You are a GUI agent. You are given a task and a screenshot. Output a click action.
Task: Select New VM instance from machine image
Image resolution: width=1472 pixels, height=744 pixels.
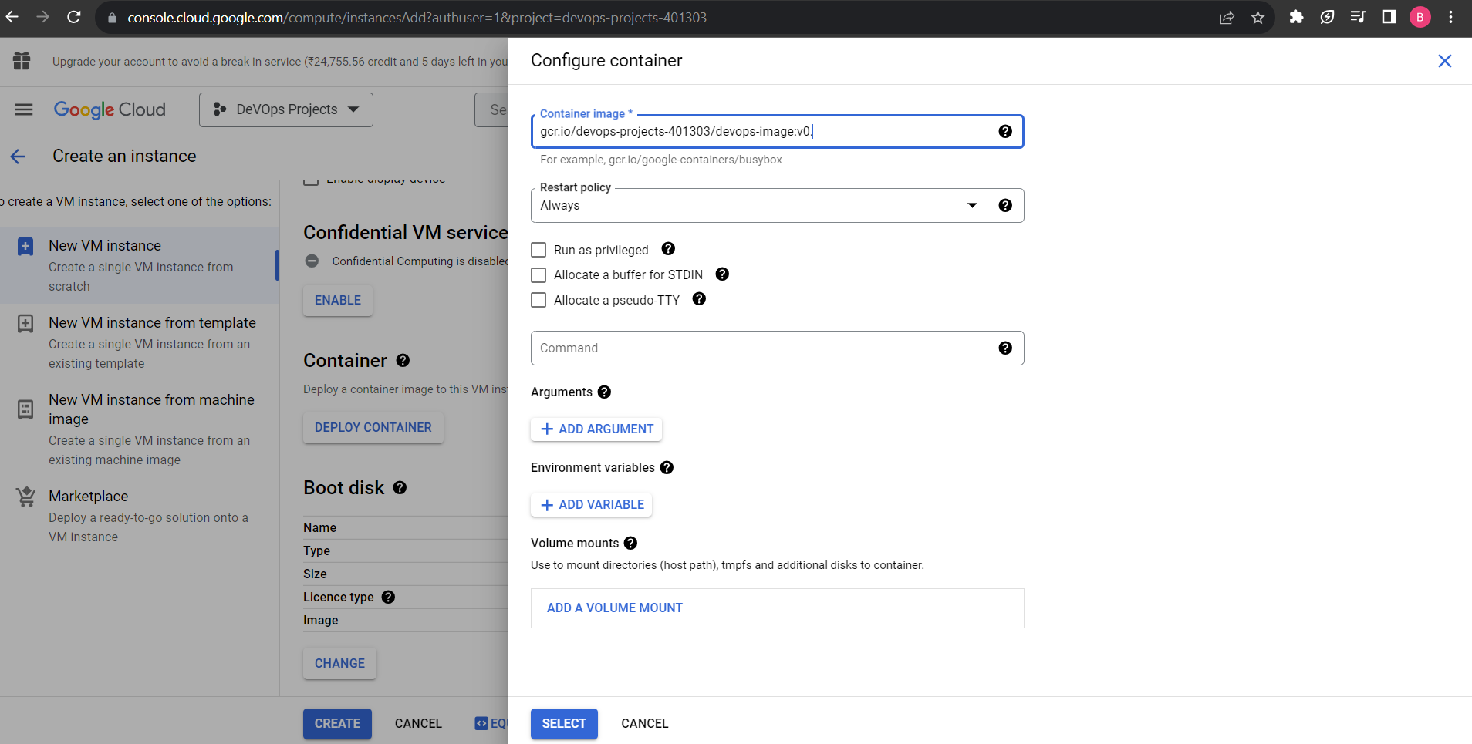click(139, 429)
